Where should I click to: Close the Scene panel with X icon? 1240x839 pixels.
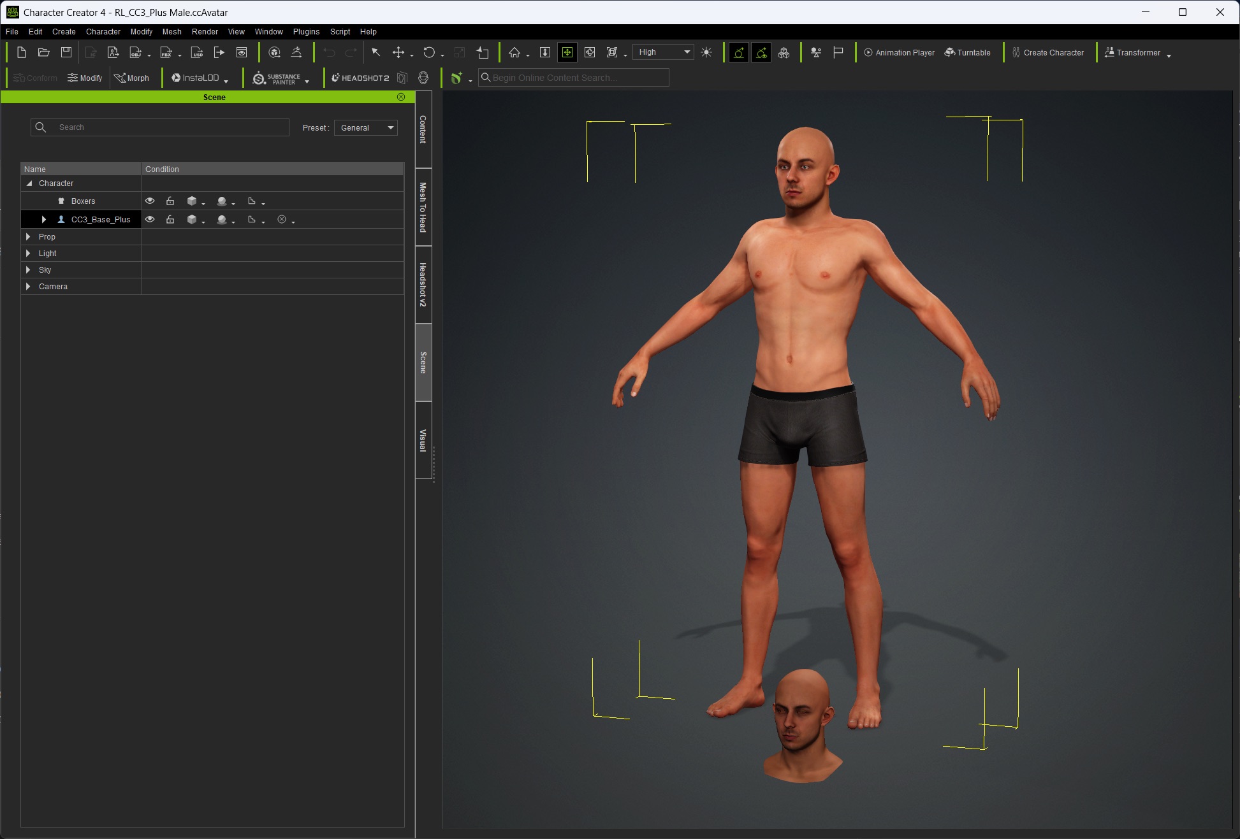401,97
